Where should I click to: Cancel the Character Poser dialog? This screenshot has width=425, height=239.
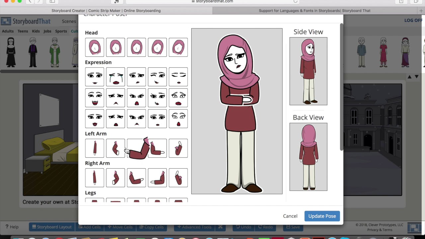click(290, 216)
